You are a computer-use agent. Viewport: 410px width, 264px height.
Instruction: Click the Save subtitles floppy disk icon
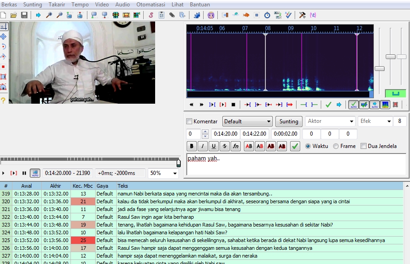click(x=24, y=15)
